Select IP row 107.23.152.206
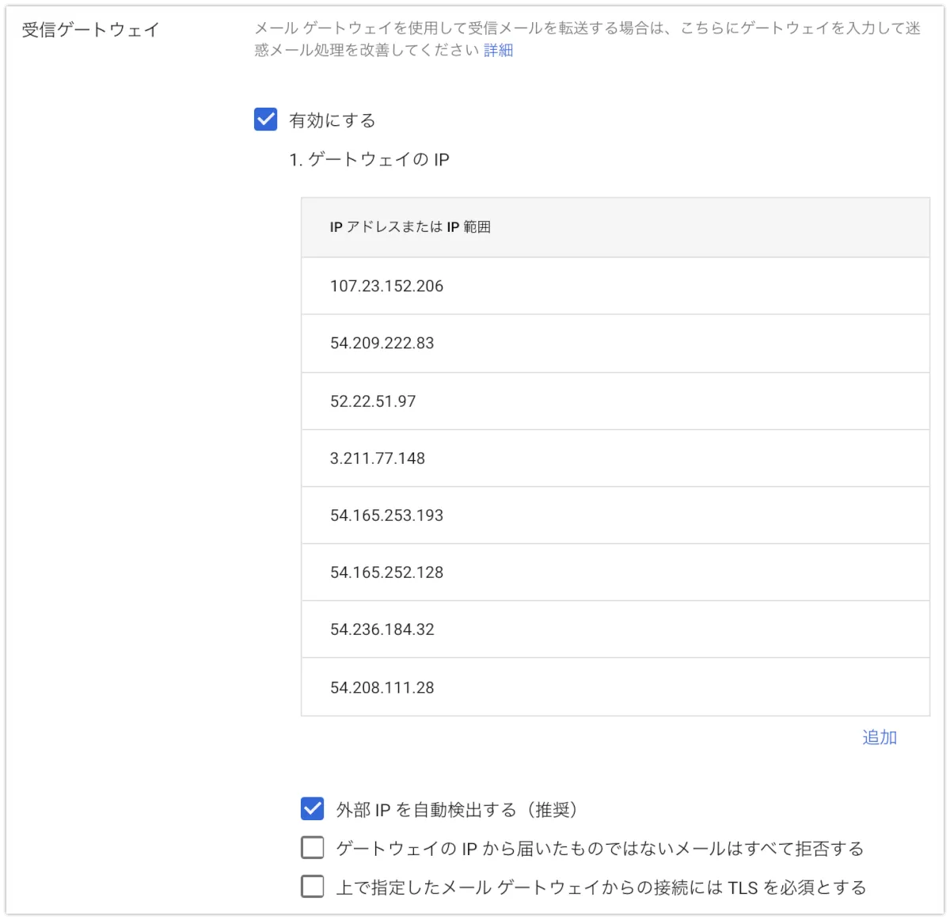Viewport: 950px width, 920px height. pos(386,286)
